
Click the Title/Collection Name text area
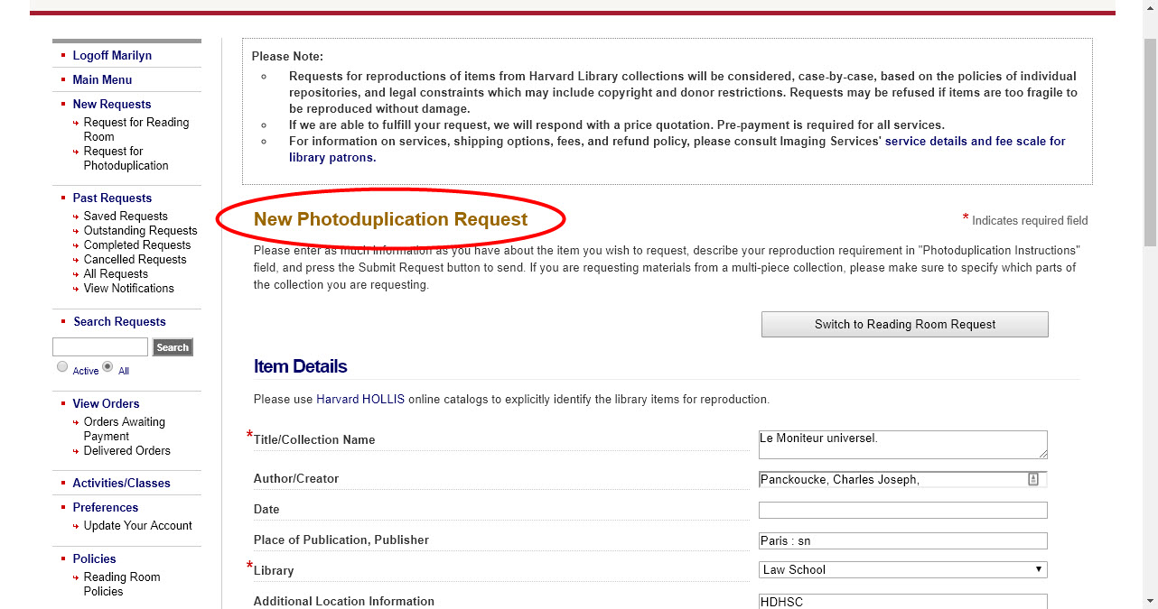[903, 444]
